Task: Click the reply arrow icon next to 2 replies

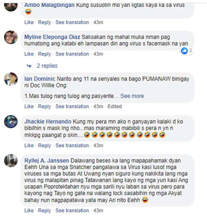Action: [x=29, y=66]
